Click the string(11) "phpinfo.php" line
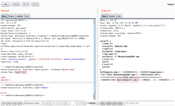175x106 pixels. [x=115, y=46]
